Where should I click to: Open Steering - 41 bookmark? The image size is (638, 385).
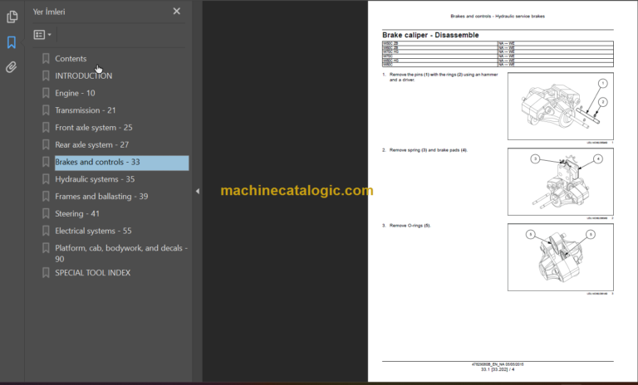point(77,213)
